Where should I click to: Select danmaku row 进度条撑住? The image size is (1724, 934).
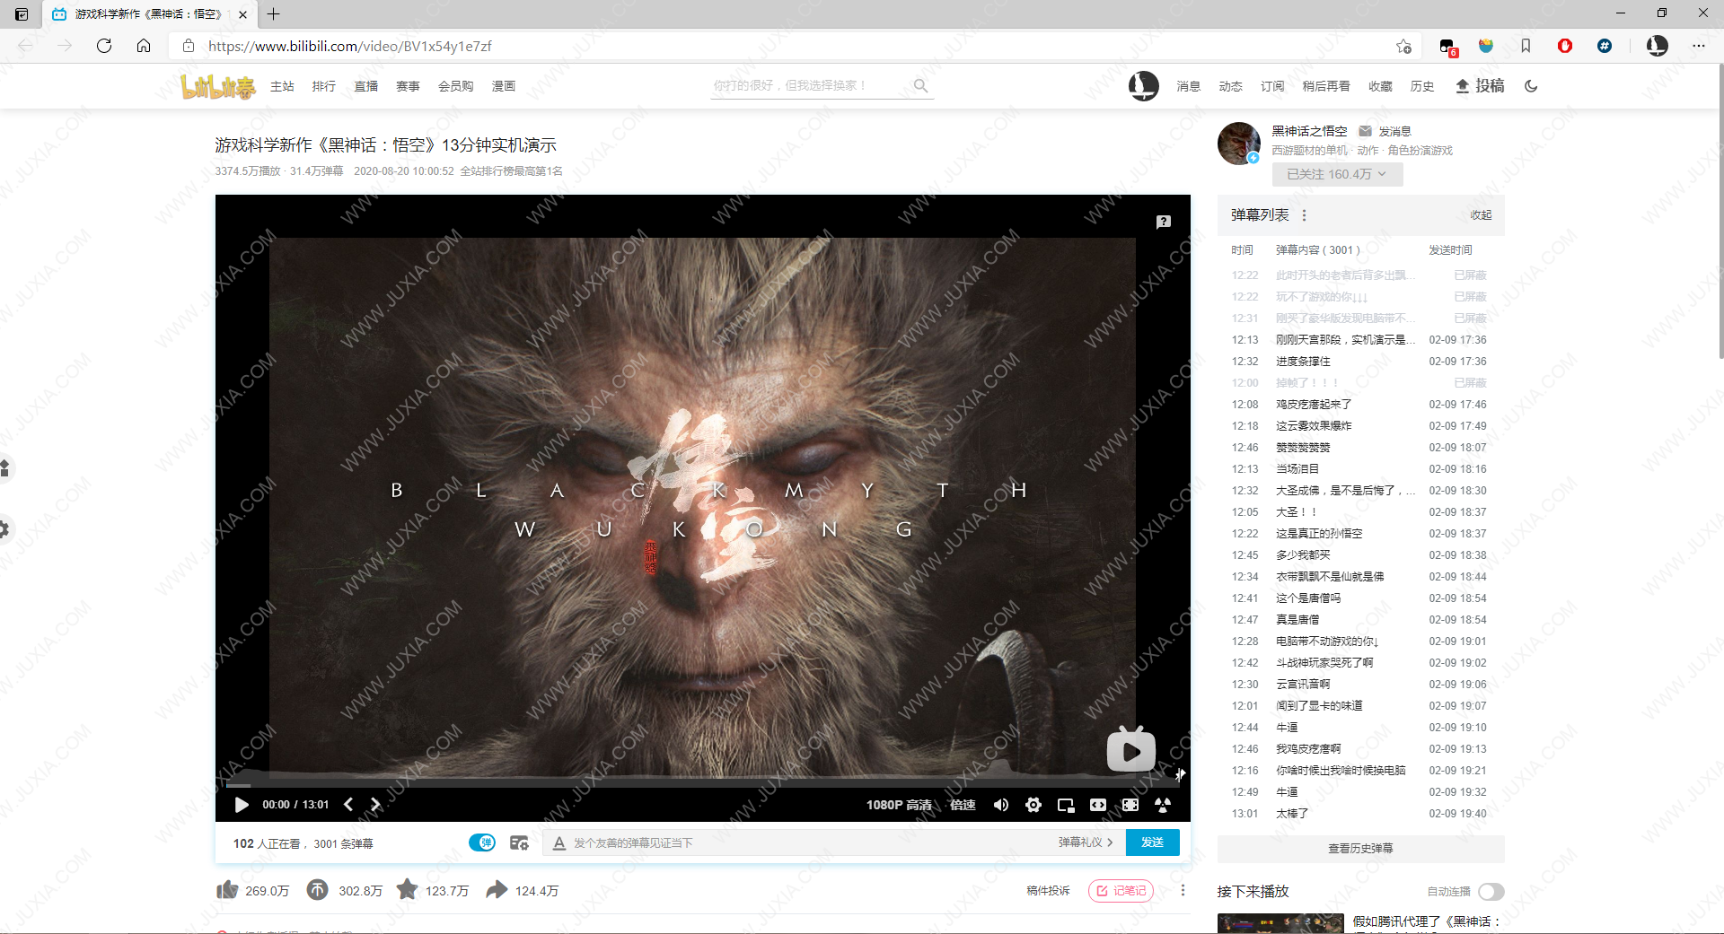coord(1360,362)
